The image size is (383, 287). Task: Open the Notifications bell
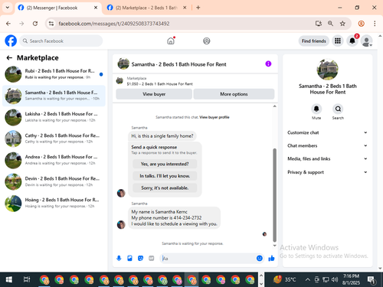click(352, 41)
